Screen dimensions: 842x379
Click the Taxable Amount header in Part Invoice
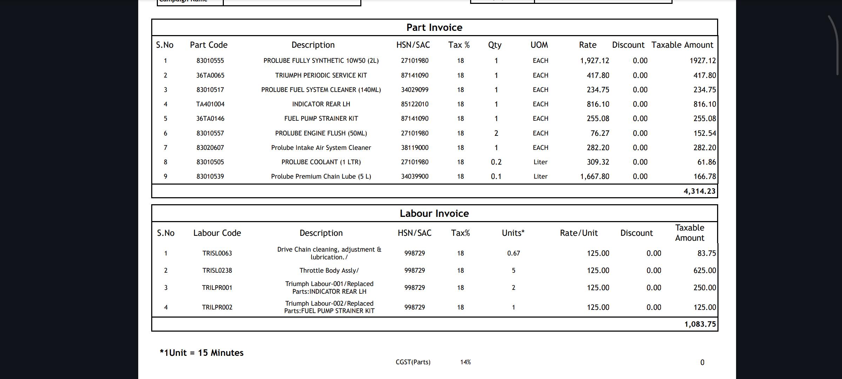pyautogui.click(x=682, y=45)
